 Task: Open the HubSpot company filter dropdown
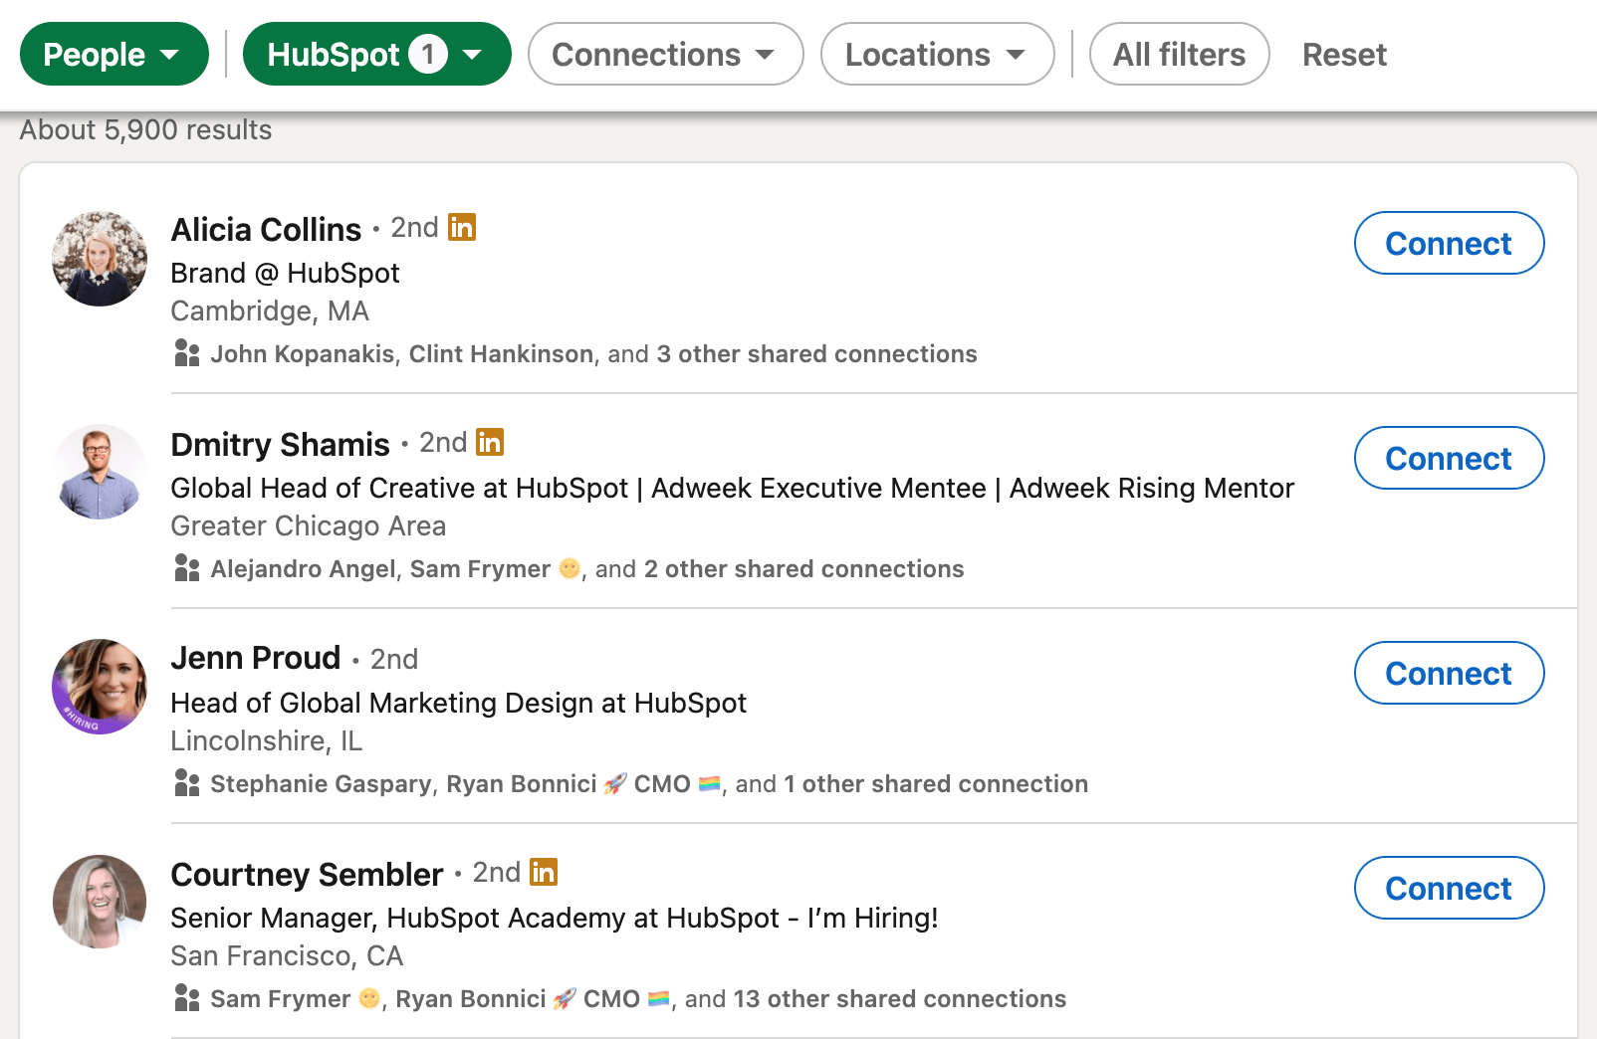click(376, 54)
